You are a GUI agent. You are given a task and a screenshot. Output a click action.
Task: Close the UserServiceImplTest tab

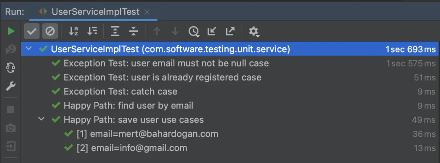147,12
